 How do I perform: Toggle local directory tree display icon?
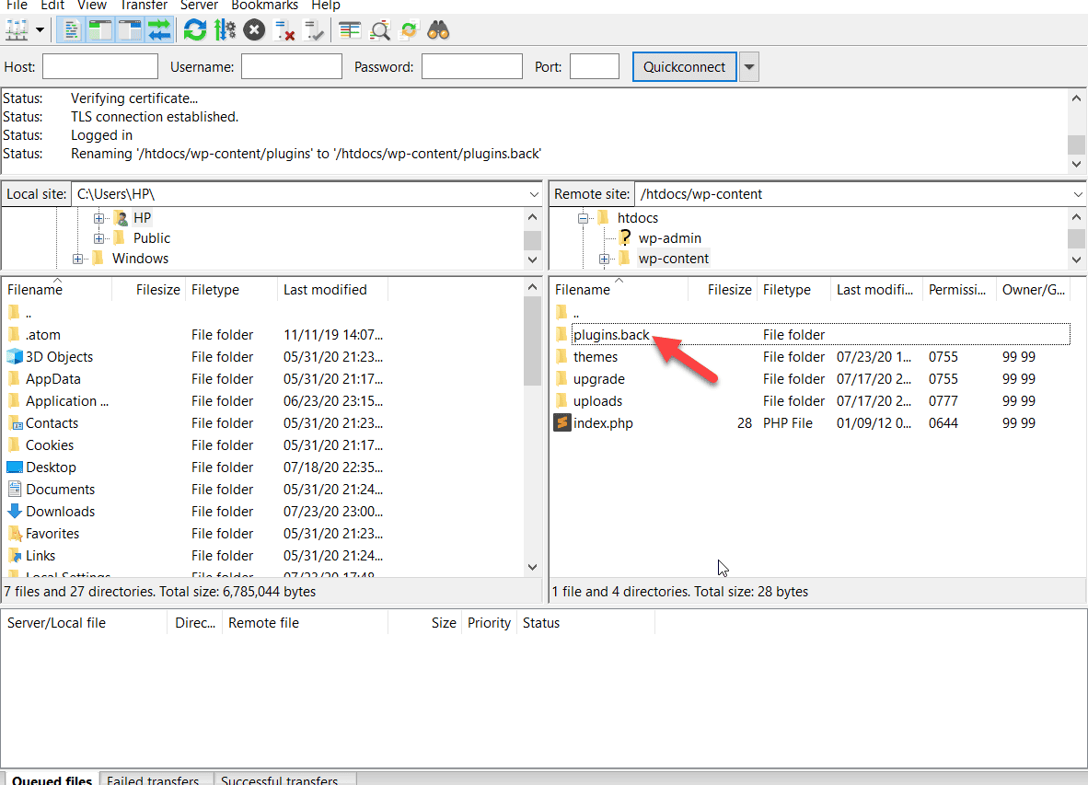click(x=100, y=30)
